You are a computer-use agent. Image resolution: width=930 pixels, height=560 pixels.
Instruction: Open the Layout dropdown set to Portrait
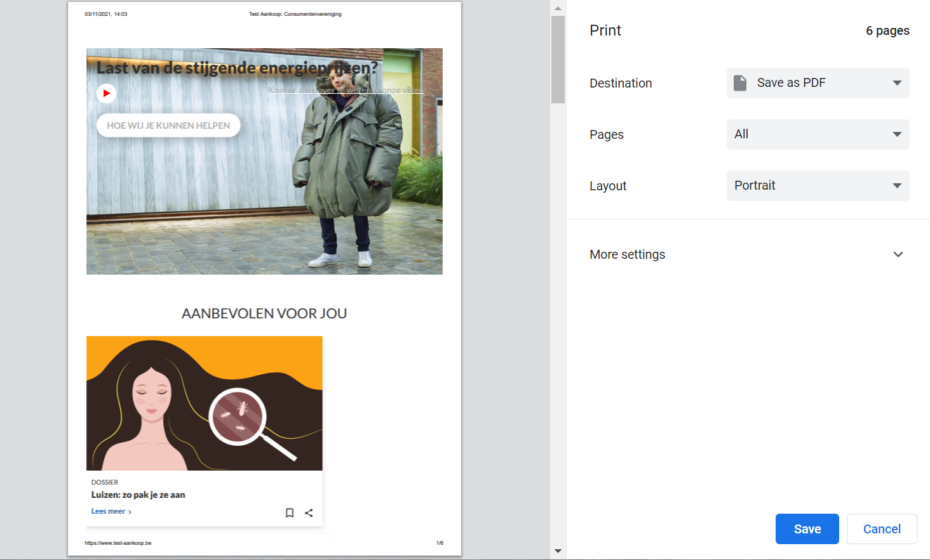818,186
